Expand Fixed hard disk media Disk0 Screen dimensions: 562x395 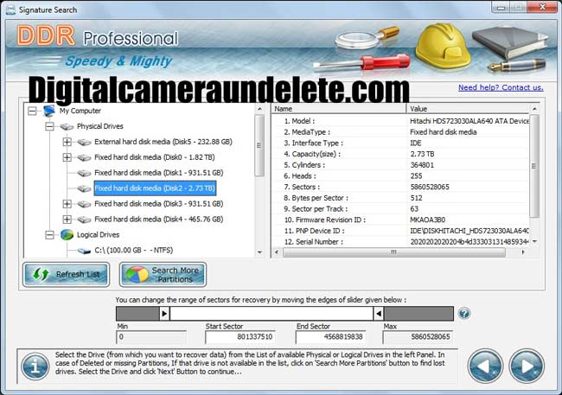coord(67,157)
